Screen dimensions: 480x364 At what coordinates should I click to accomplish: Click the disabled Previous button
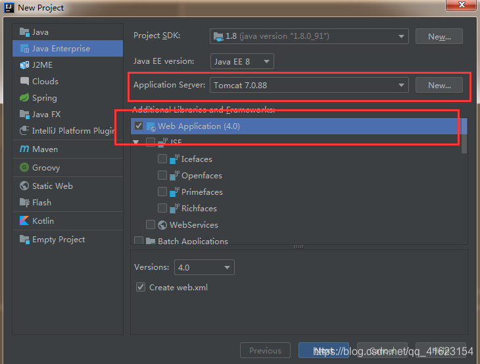tap(265, 350)
